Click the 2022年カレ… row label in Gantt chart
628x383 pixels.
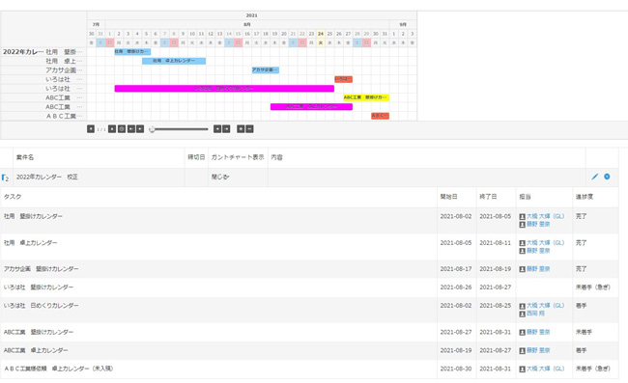tap(23, 52)
